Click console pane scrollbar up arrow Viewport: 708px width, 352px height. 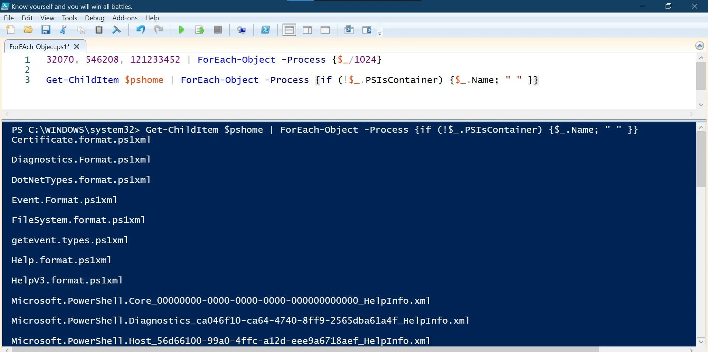pos(701,128)
